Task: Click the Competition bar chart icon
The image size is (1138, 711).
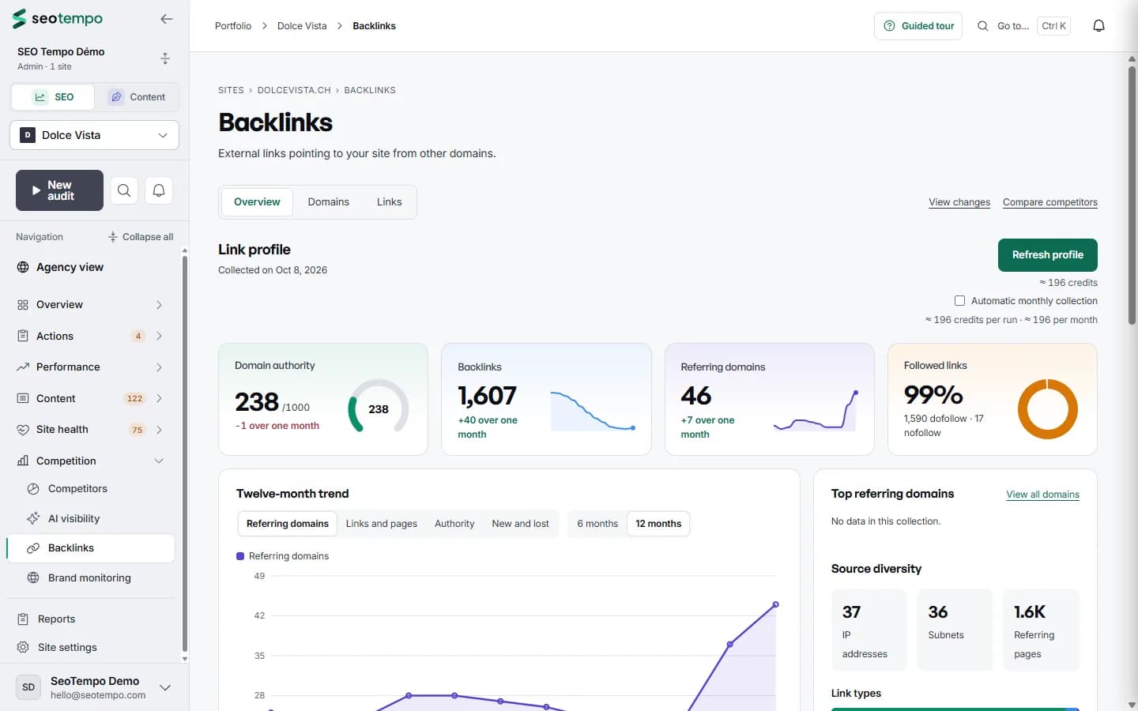Action: [x=23, y=461]
